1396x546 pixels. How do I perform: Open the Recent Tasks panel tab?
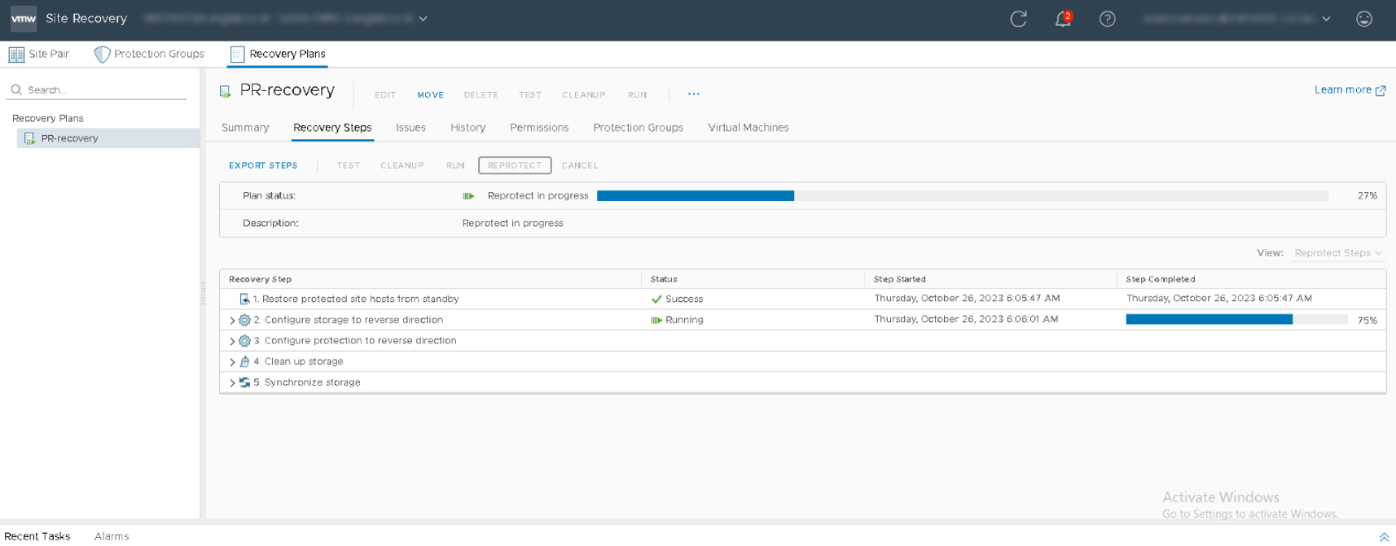(x=37, y=536)
